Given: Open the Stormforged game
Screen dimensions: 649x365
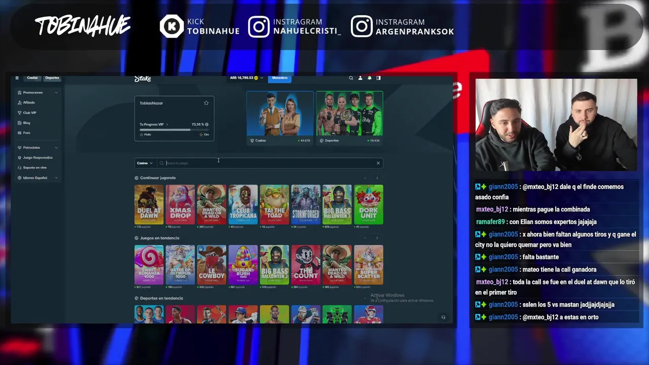Looking at the screenshot, I should 306,204.
